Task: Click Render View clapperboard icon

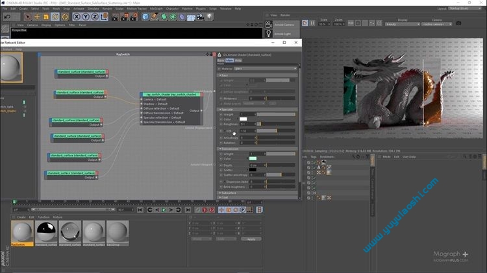Action: point(115,17)
